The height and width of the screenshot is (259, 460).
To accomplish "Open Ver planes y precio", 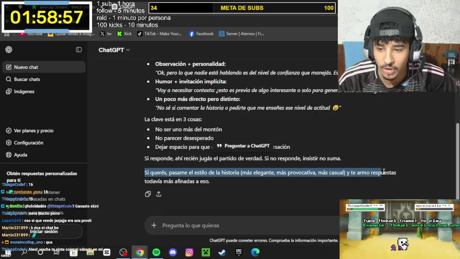I will click(43, 131).
